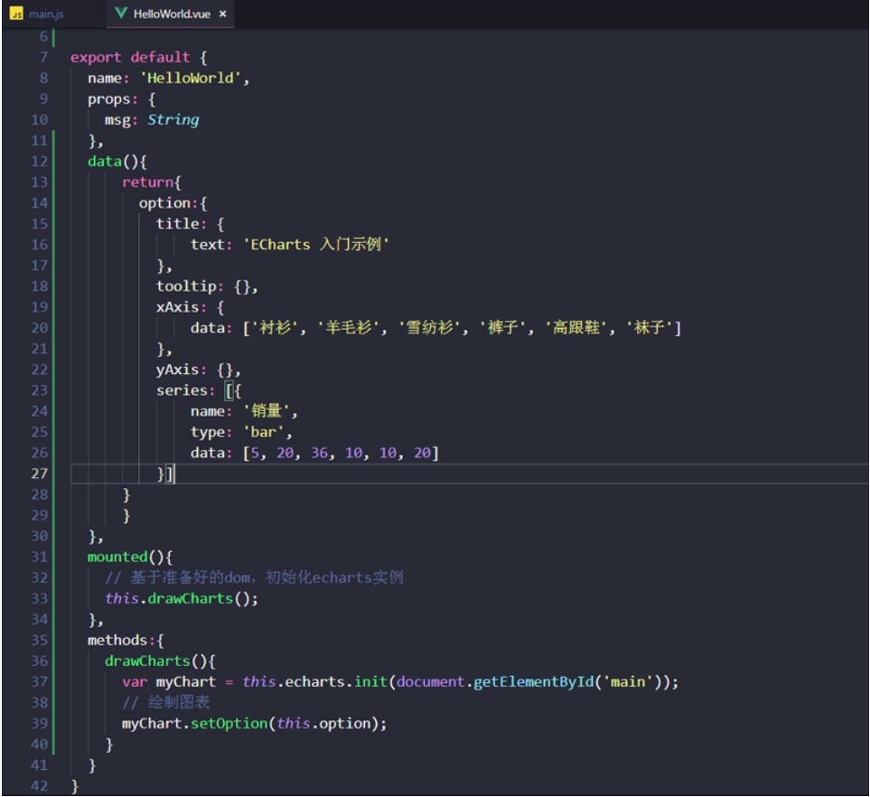Click the '裤子' string in xAxis data
The height and width of the screenshot is (797, 870).
coord(502,328)
